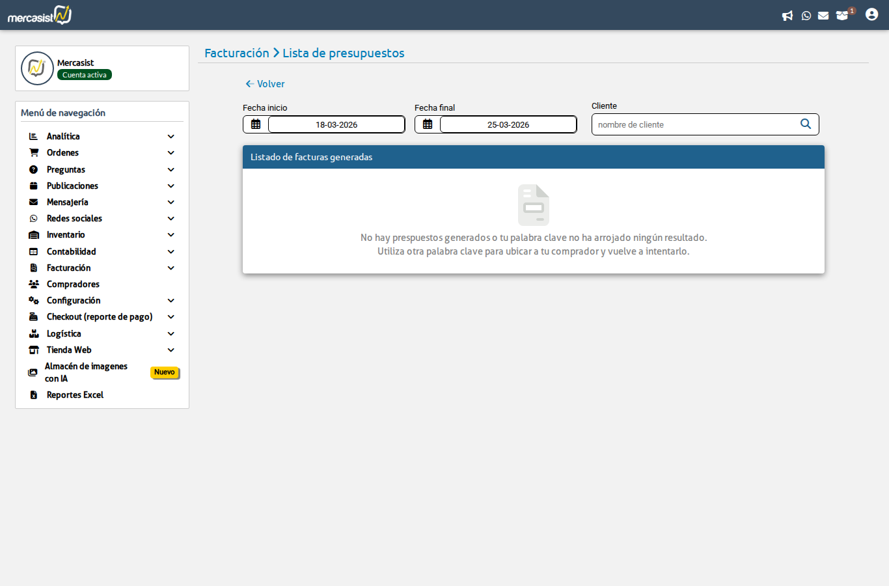Select Almacén de imagenes con IA
Viewport: 889px width, 586px height.
(85, 372)
